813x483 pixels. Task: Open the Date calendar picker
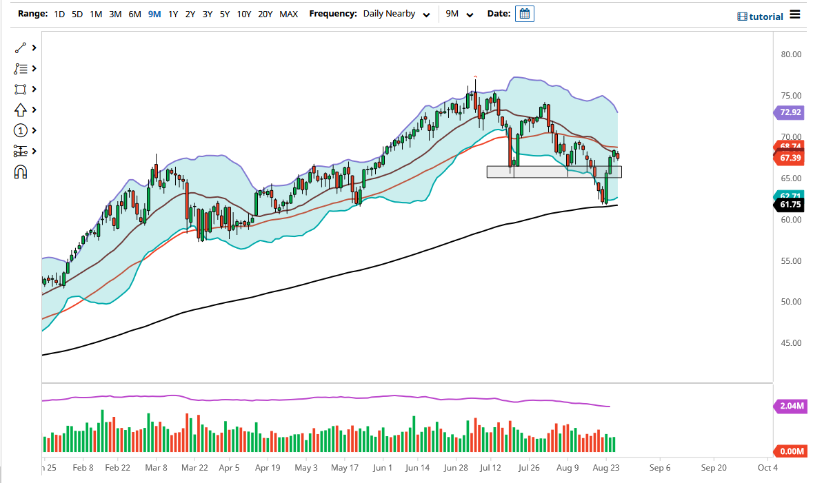click(x=524, y=13)
